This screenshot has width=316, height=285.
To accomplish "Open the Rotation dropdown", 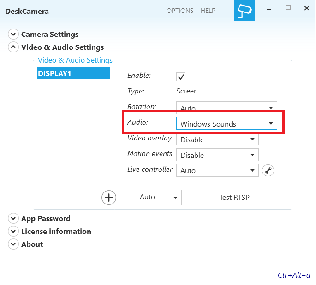I will pos(226,108).
